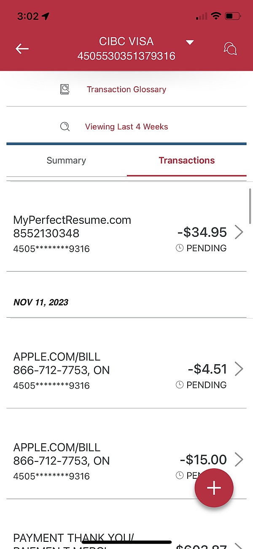This screenshot has width=253, height=549.
Task: Tap the back arrow icon
Action: coord(22,49)
